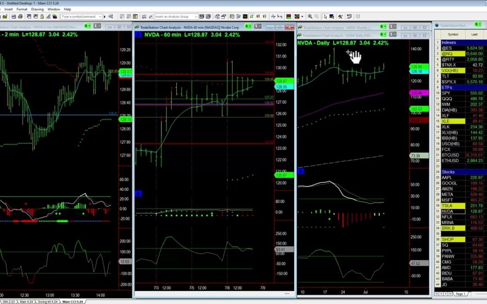Click the green folder open icon

pyautogui.click(x=5, y=17)
